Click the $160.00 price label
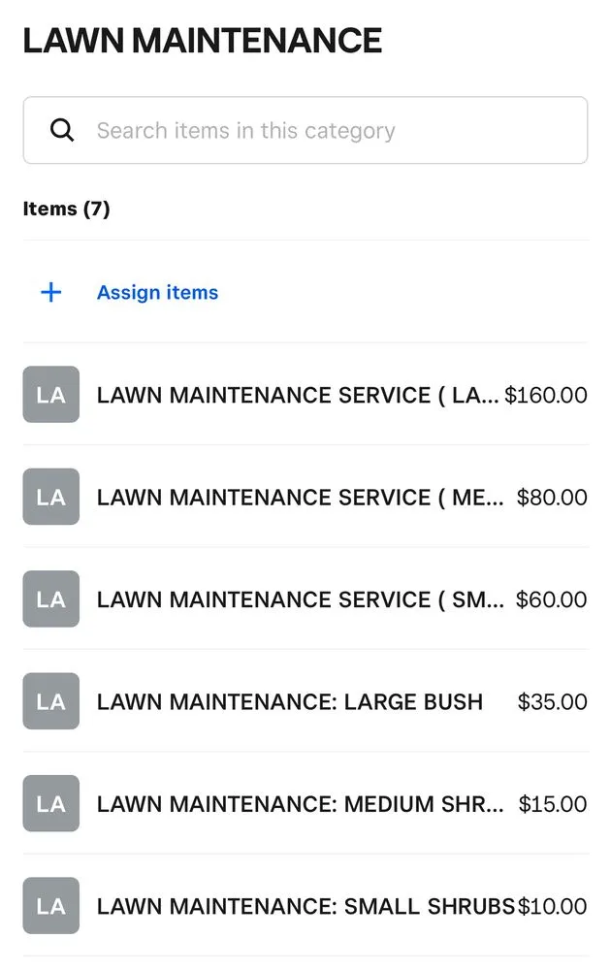The height and width of the screenshot is (970, 611). tap(545, 395)
